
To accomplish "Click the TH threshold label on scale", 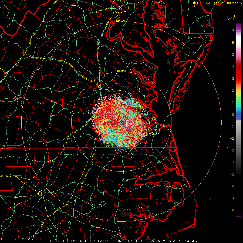I will pyautogui.click(x=232, y=210).
